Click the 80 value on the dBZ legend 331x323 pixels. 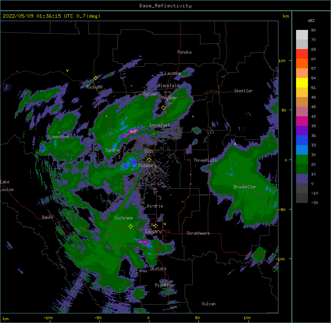click(313, 30)
